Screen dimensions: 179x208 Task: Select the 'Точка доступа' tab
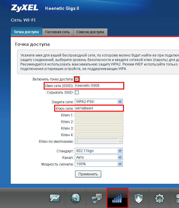(26, 32)
